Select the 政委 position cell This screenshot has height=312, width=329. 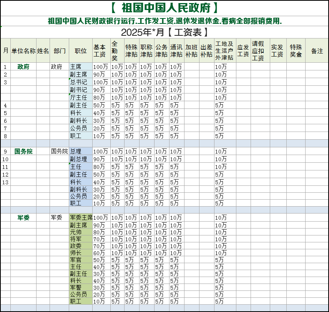[x=81, y=246]
